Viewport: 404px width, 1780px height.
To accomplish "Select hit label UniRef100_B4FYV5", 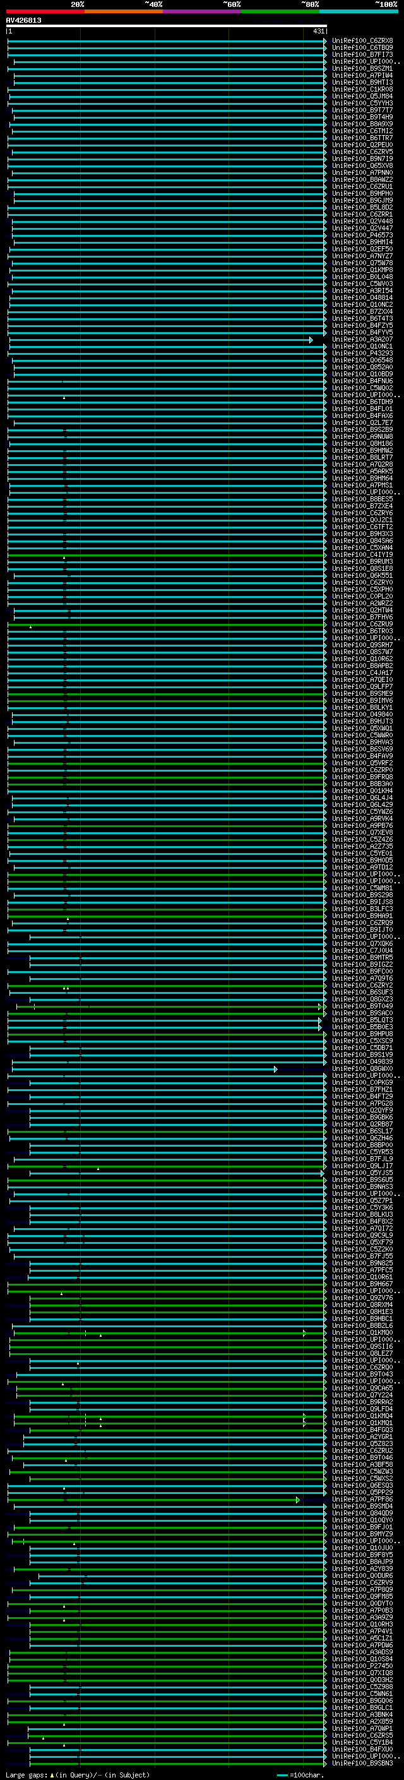I will pyautogui.click(x=362, y=332).
